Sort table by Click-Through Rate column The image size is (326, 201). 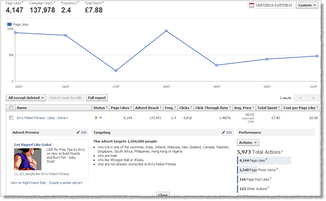point(211,108)
